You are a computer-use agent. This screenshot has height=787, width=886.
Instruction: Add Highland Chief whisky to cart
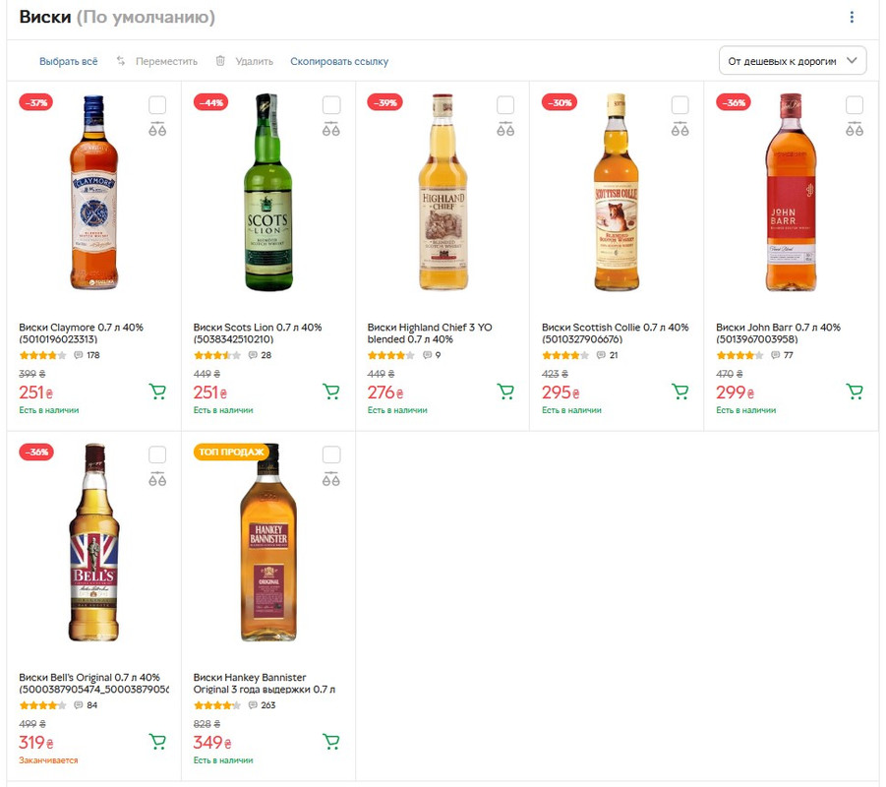coord(505,392)
